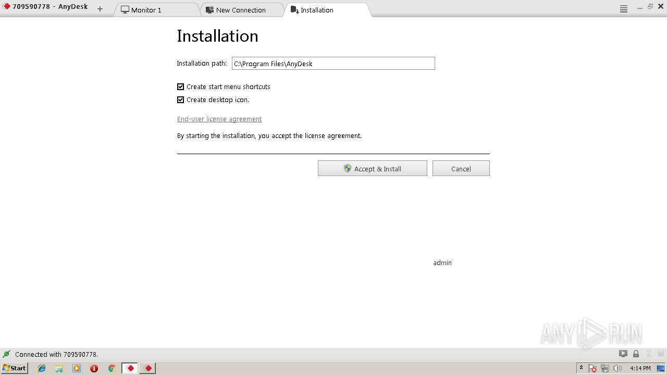Click the trash icon in status bar
The image size is (667, 375).
[661, 354]
